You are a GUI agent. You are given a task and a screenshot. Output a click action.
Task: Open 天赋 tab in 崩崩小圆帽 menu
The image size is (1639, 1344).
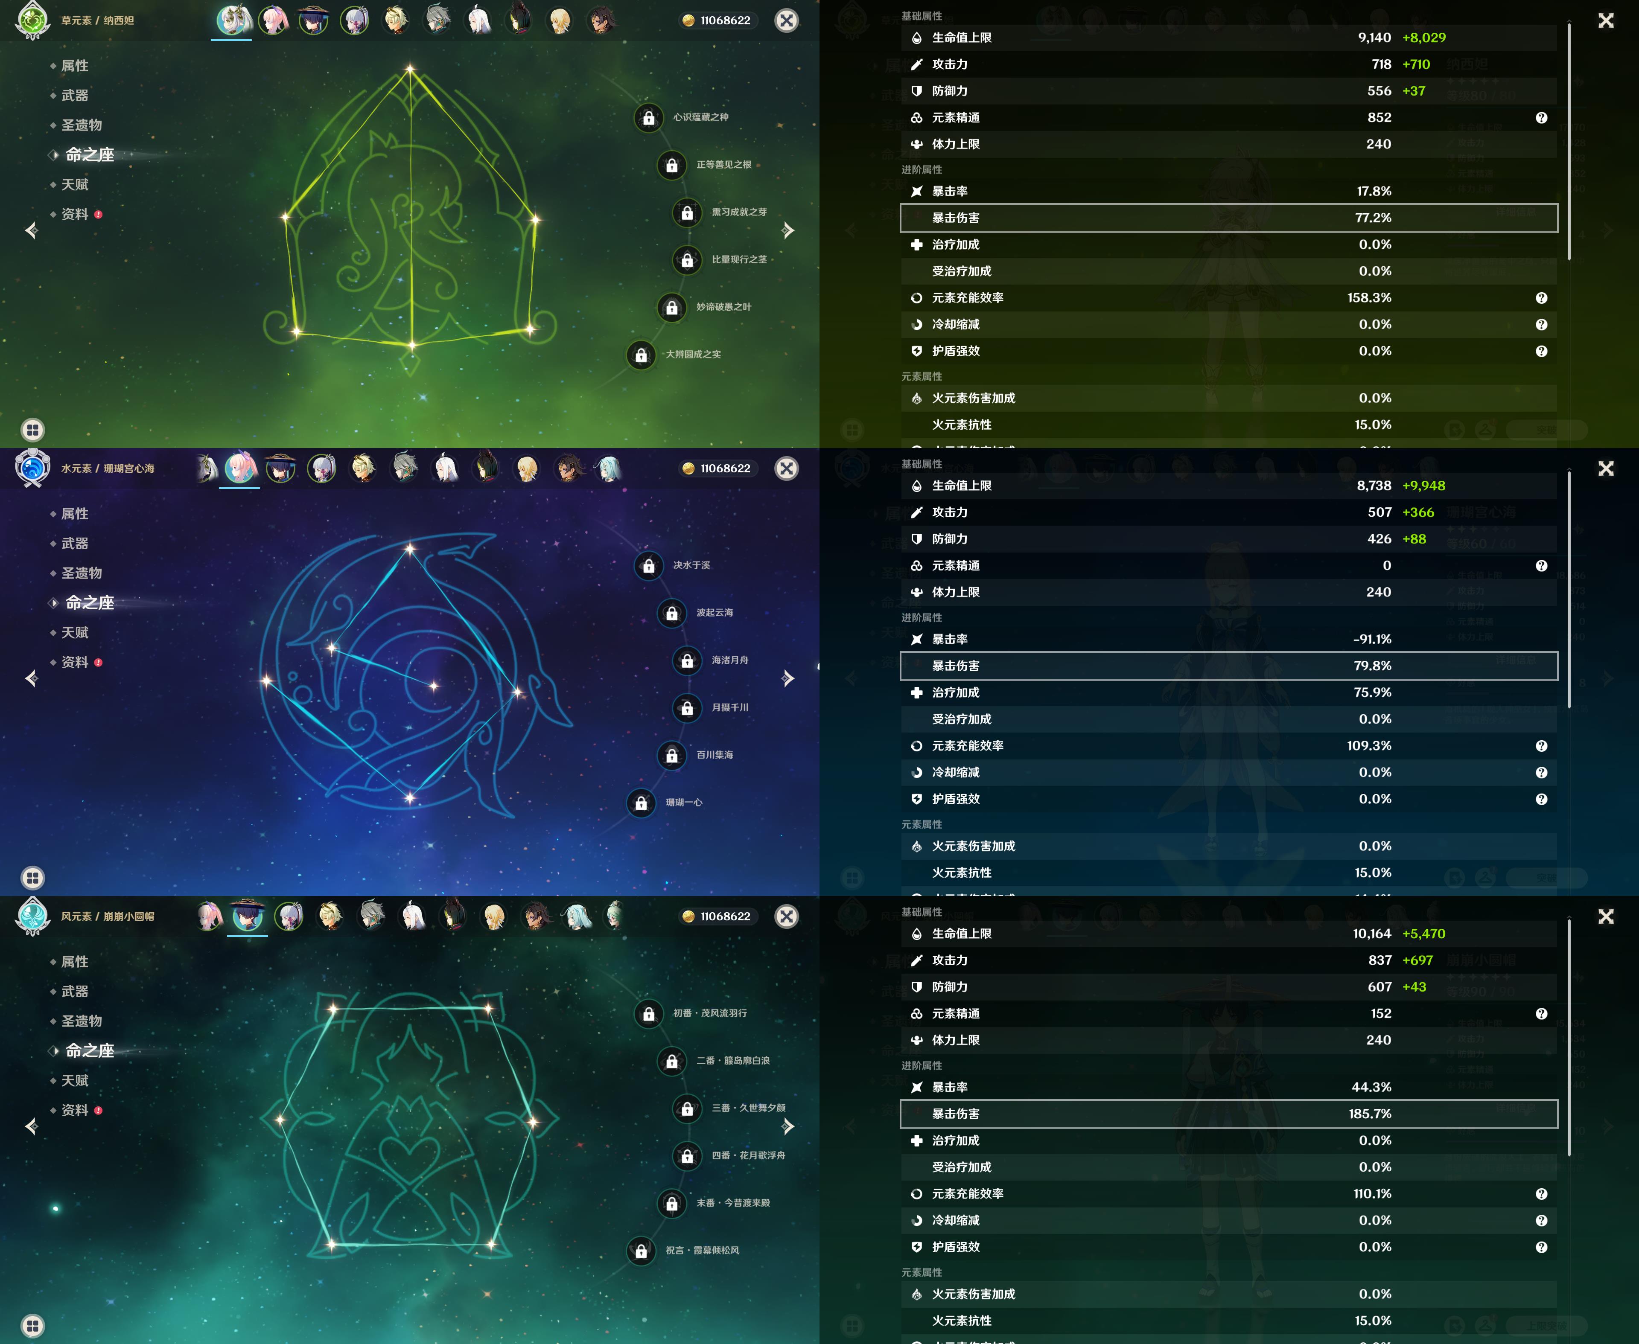point(75,1081)
